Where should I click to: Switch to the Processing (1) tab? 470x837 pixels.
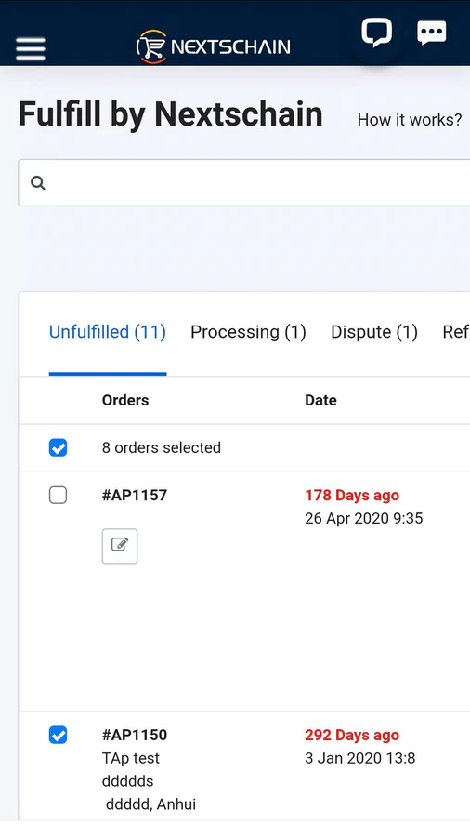(248, 332)
